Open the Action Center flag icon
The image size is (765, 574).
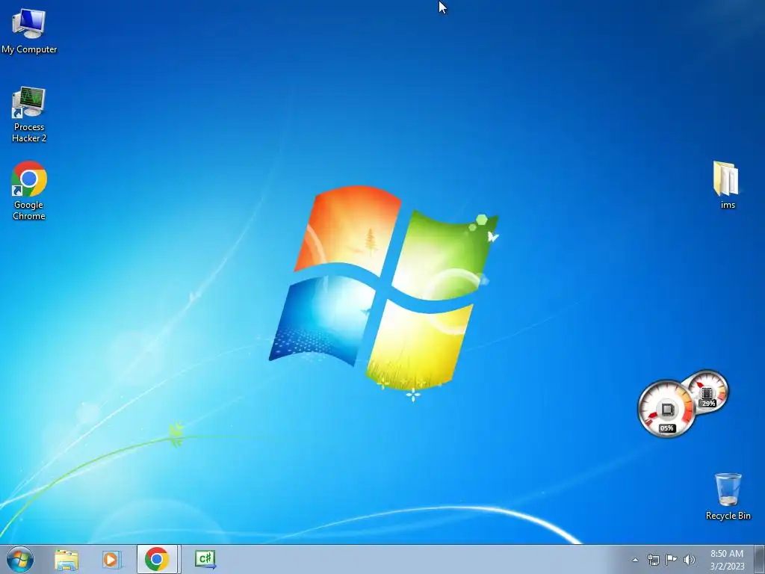[672, 560]
